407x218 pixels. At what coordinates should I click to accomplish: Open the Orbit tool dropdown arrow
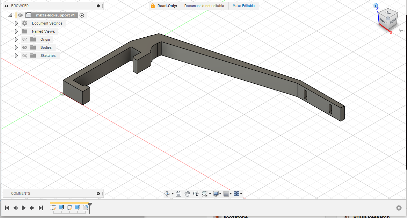coord(173,194)
